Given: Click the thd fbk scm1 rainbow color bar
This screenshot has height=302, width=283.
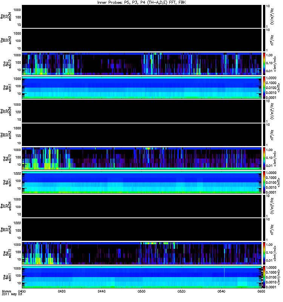Looking at the screenshot, I should coord(264,182).
